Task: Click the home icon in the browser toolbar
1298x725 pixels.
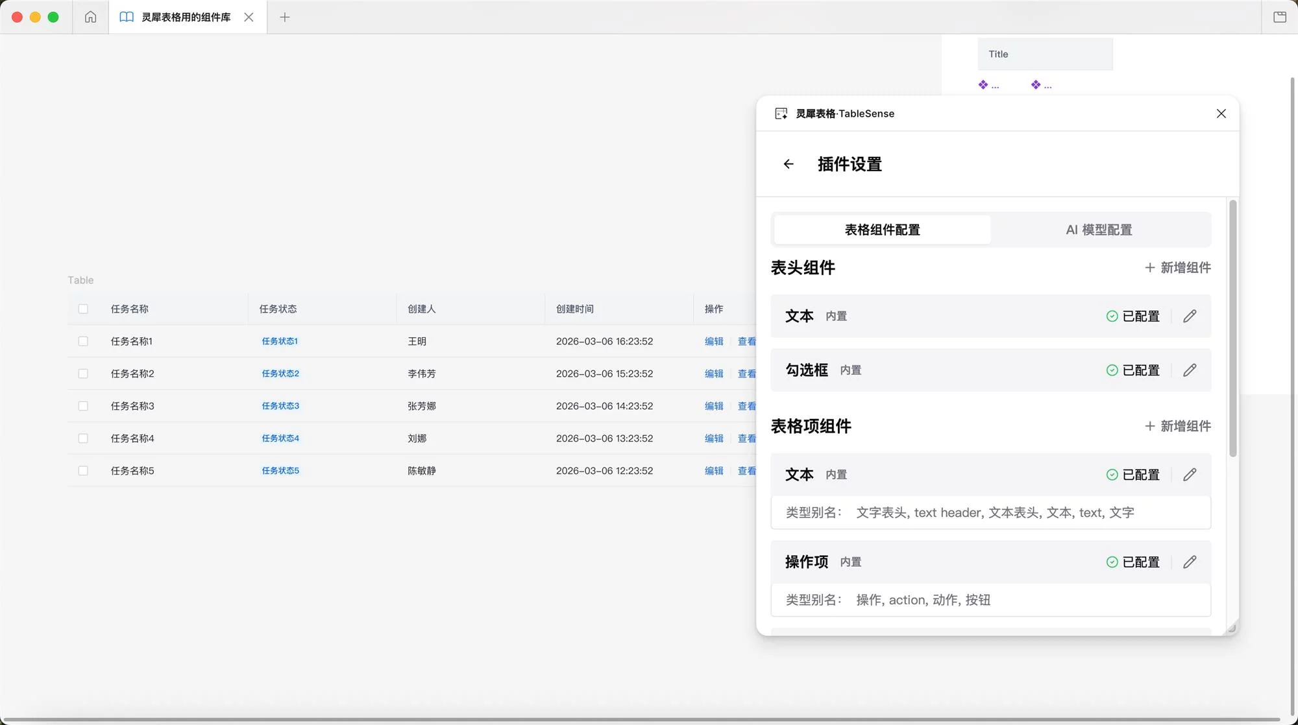Action: coord(90,17)
